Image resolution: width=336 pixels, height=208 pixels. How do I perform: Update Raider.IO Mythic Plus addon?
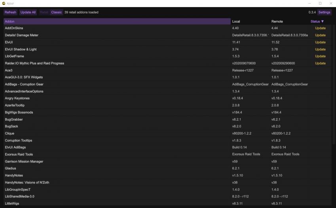click(x=320, y=63)
